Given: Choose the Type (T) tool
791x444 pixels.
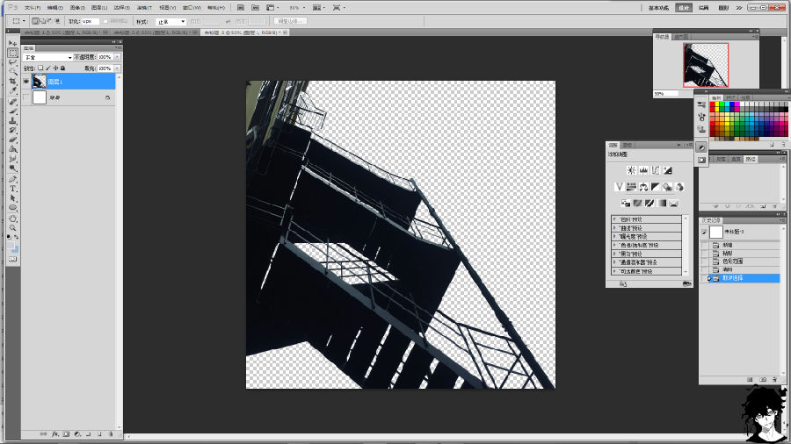Looking at the screenshot, I should pyautogui.click(x=13, y=189).
